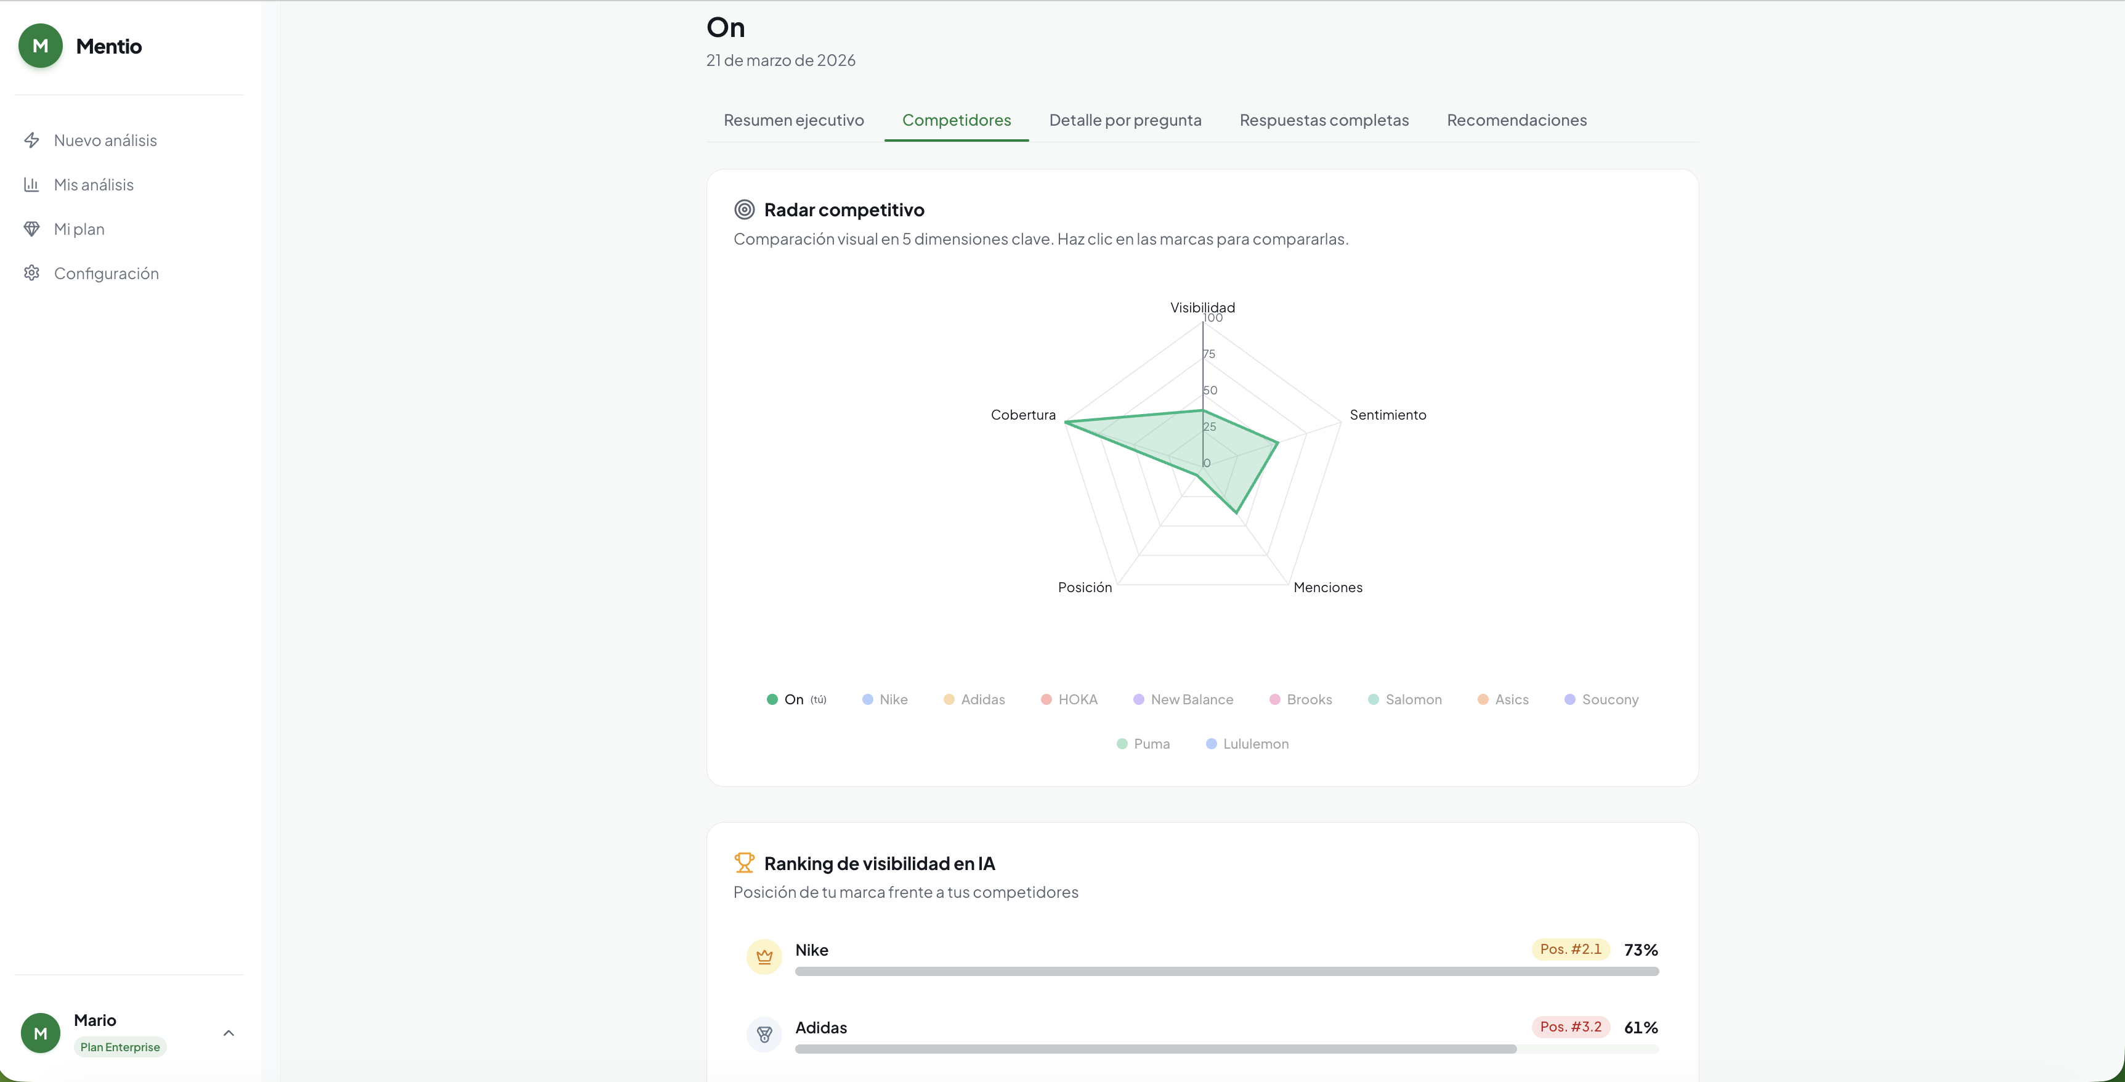Click the Sentimiento axis label
Screen dimensions: 2125x1082
[x=1388, y=414]
